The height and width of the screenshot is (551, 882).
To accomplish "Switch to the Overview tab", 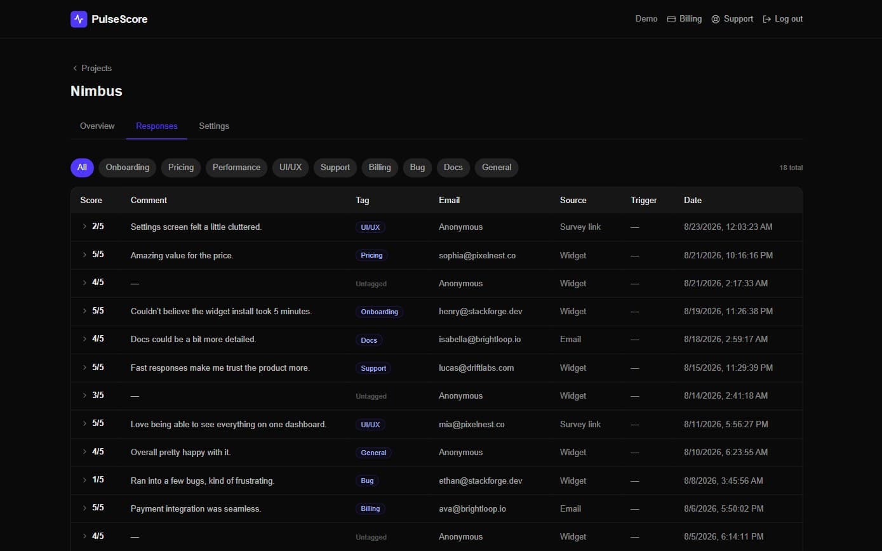I will 97,126.
